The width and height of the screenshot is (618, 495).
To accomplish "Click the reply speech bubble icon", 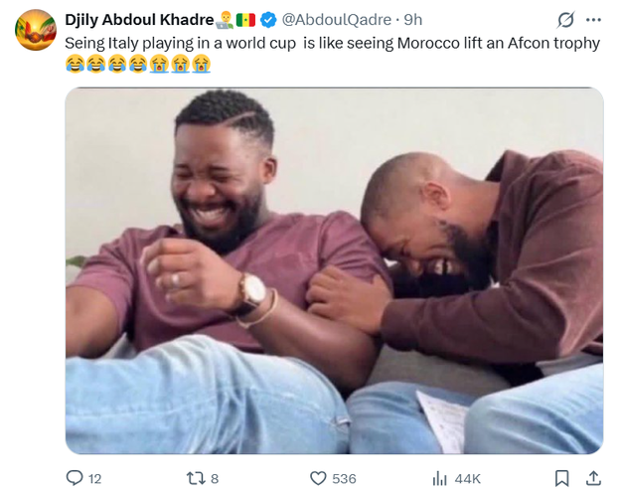I will [75, 478].
